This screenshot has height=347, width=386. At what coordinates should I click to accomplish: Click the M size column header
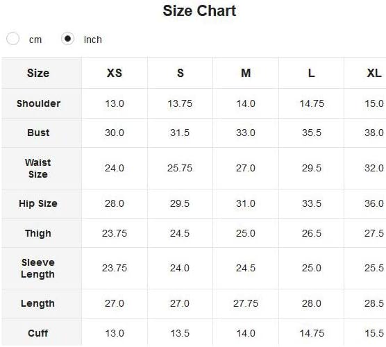point(246,73)
